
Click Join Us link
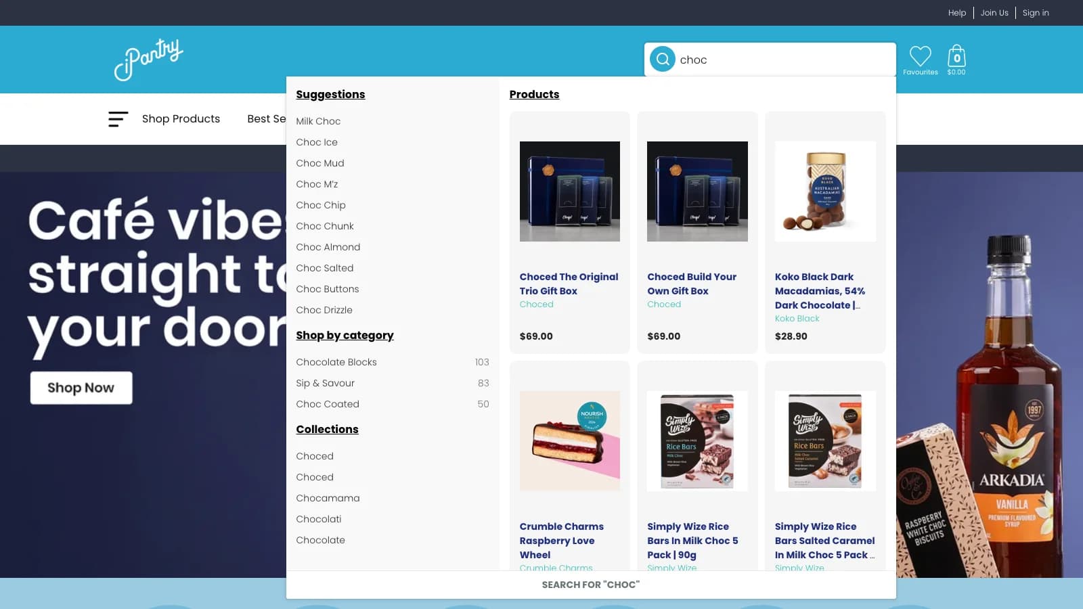point(994,13)
